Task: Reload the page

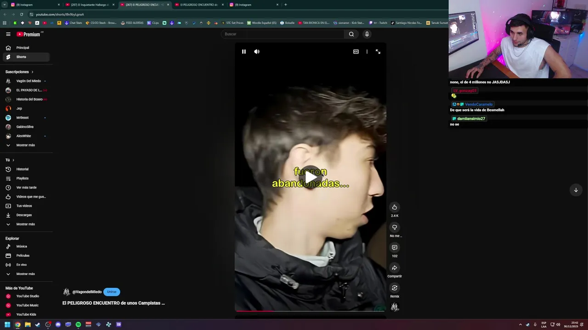Action: point(21,14)
